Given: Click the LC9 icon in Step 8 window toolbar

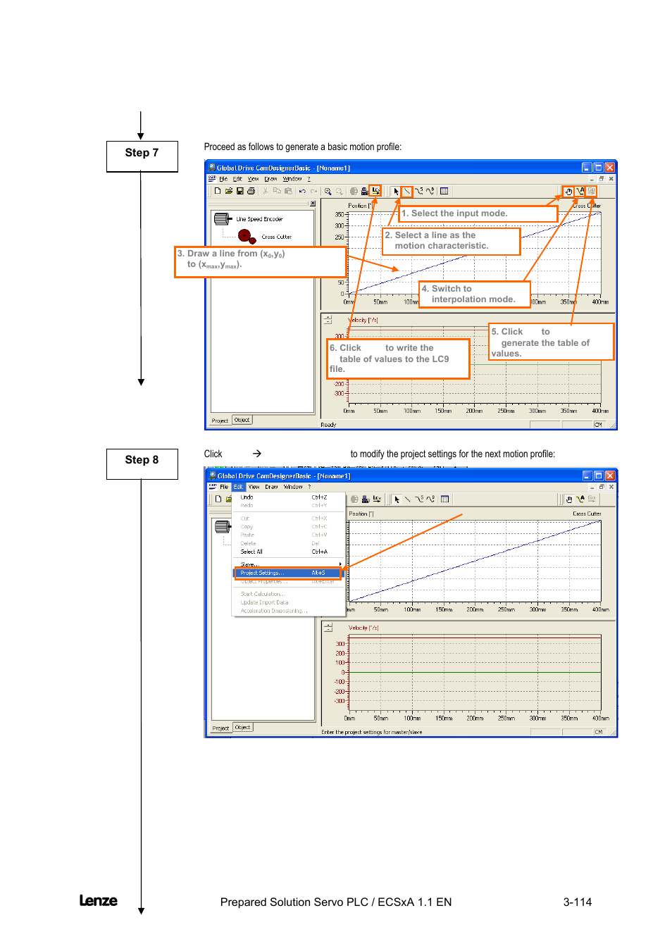Looking at the screenshot, I should 377,499.
